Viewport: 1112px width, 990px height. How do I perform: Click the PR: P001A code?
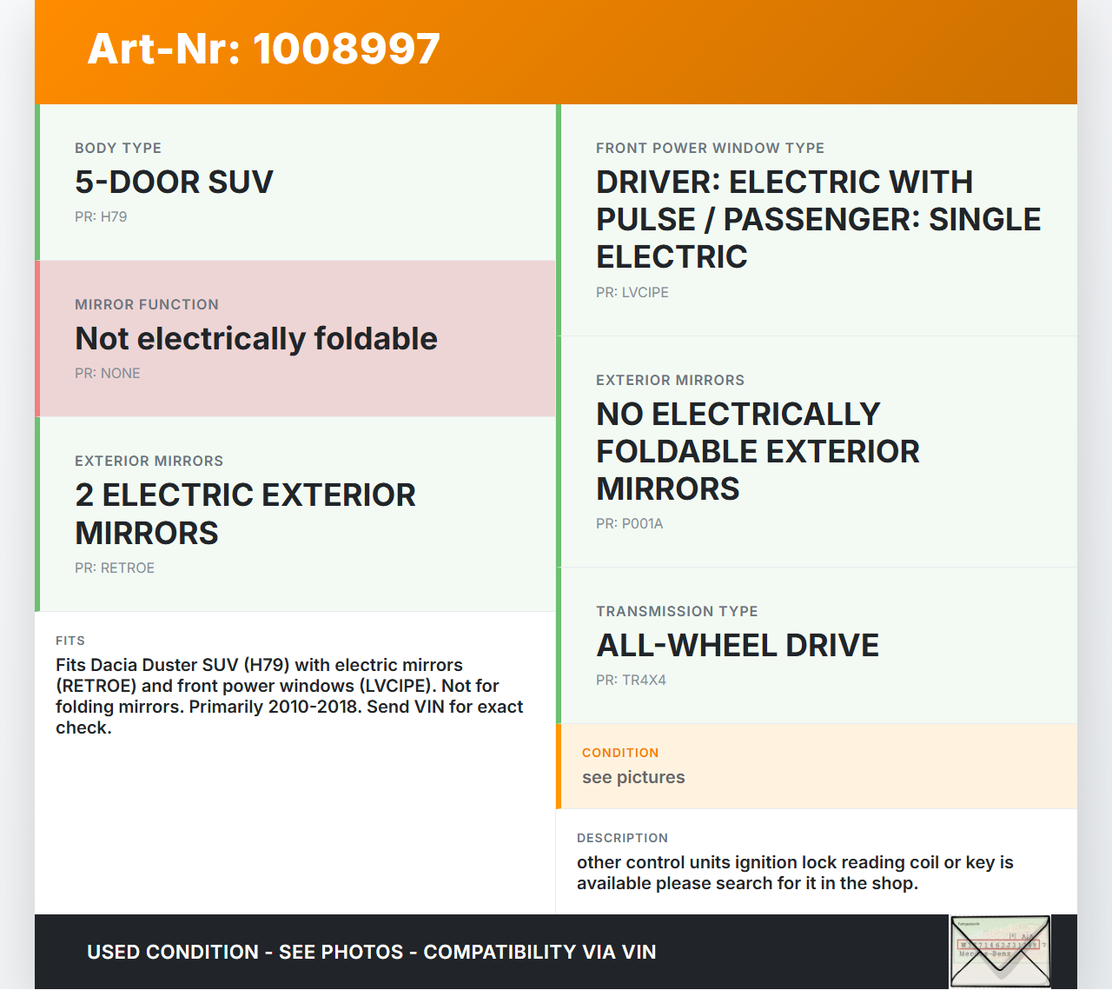pos(629,524)
